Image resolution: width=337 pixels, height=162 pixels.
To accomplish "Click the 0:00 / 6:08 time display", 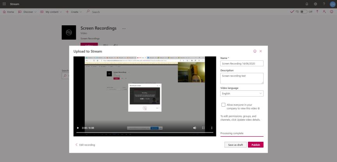I will pos(88,128).
